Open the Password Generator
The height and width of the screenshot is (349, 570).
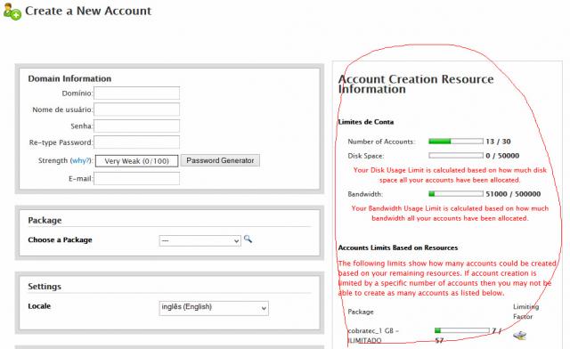point(220,160)
